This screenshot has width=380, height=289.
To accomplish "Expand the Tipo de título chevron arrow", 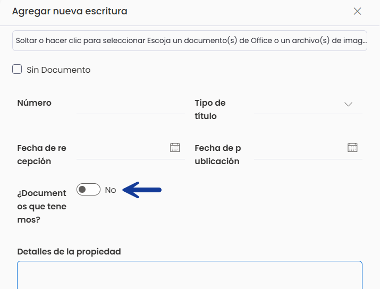I will point(348,105).
